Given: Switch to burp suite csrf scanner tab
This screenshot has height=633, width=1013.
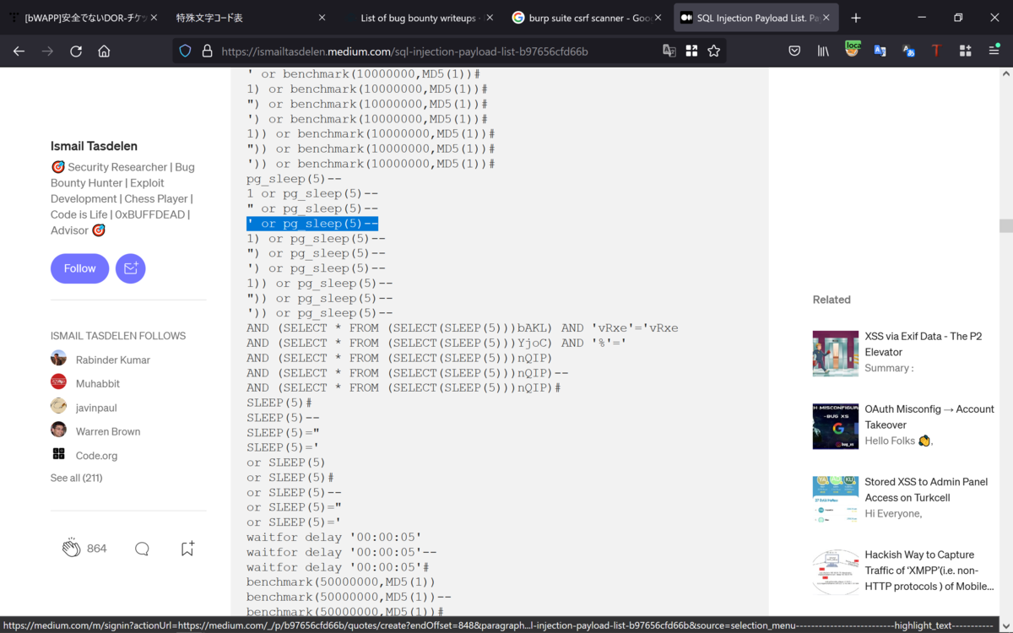Looking at the screenshot, I should (x=586, y=18).
